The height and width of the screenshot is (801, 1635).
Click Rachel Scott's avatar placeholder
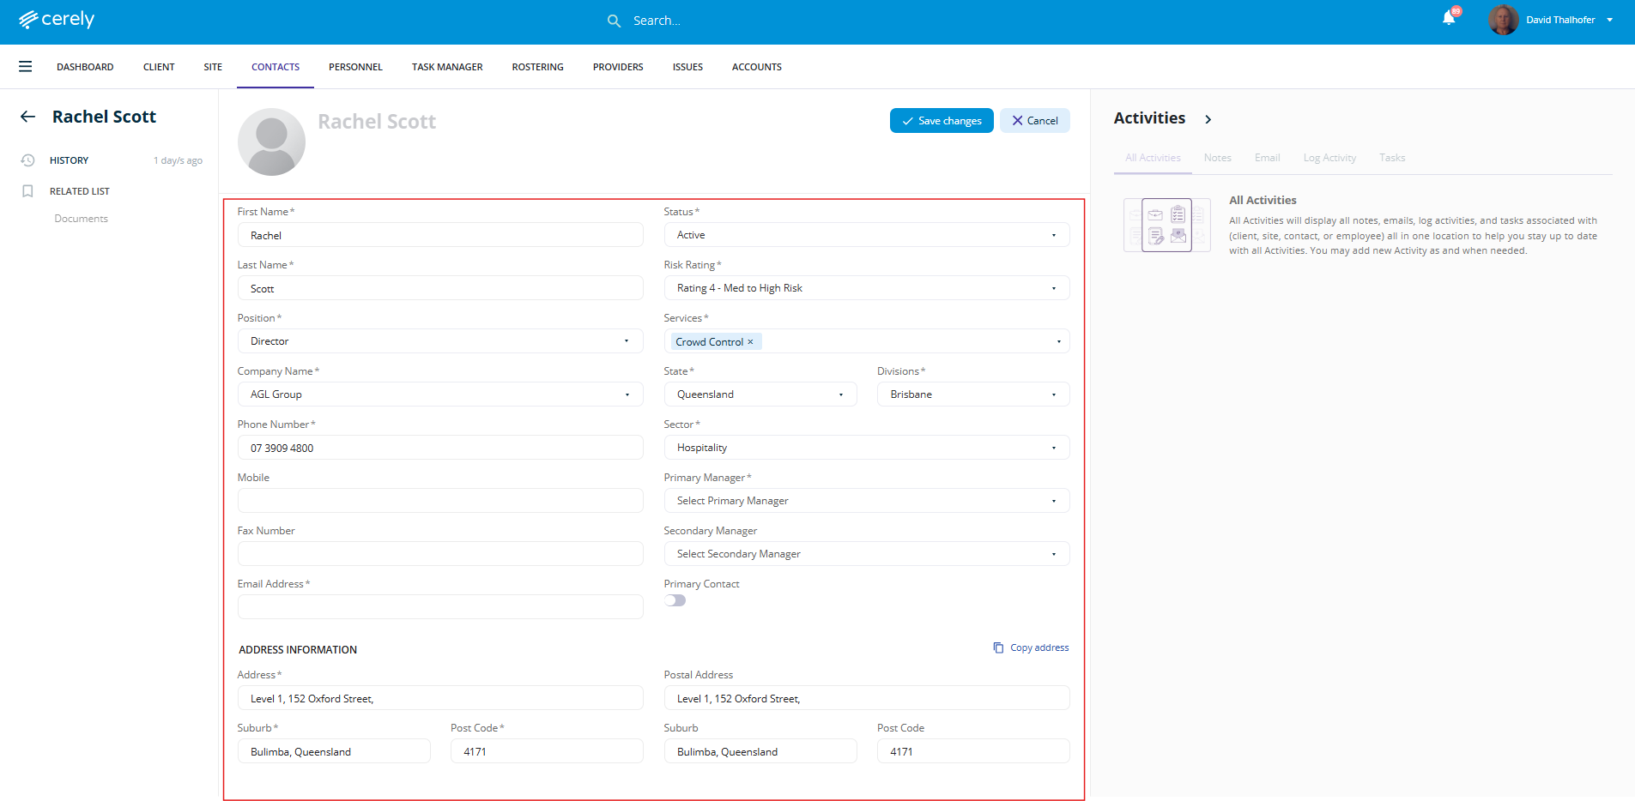click(271, 142)
